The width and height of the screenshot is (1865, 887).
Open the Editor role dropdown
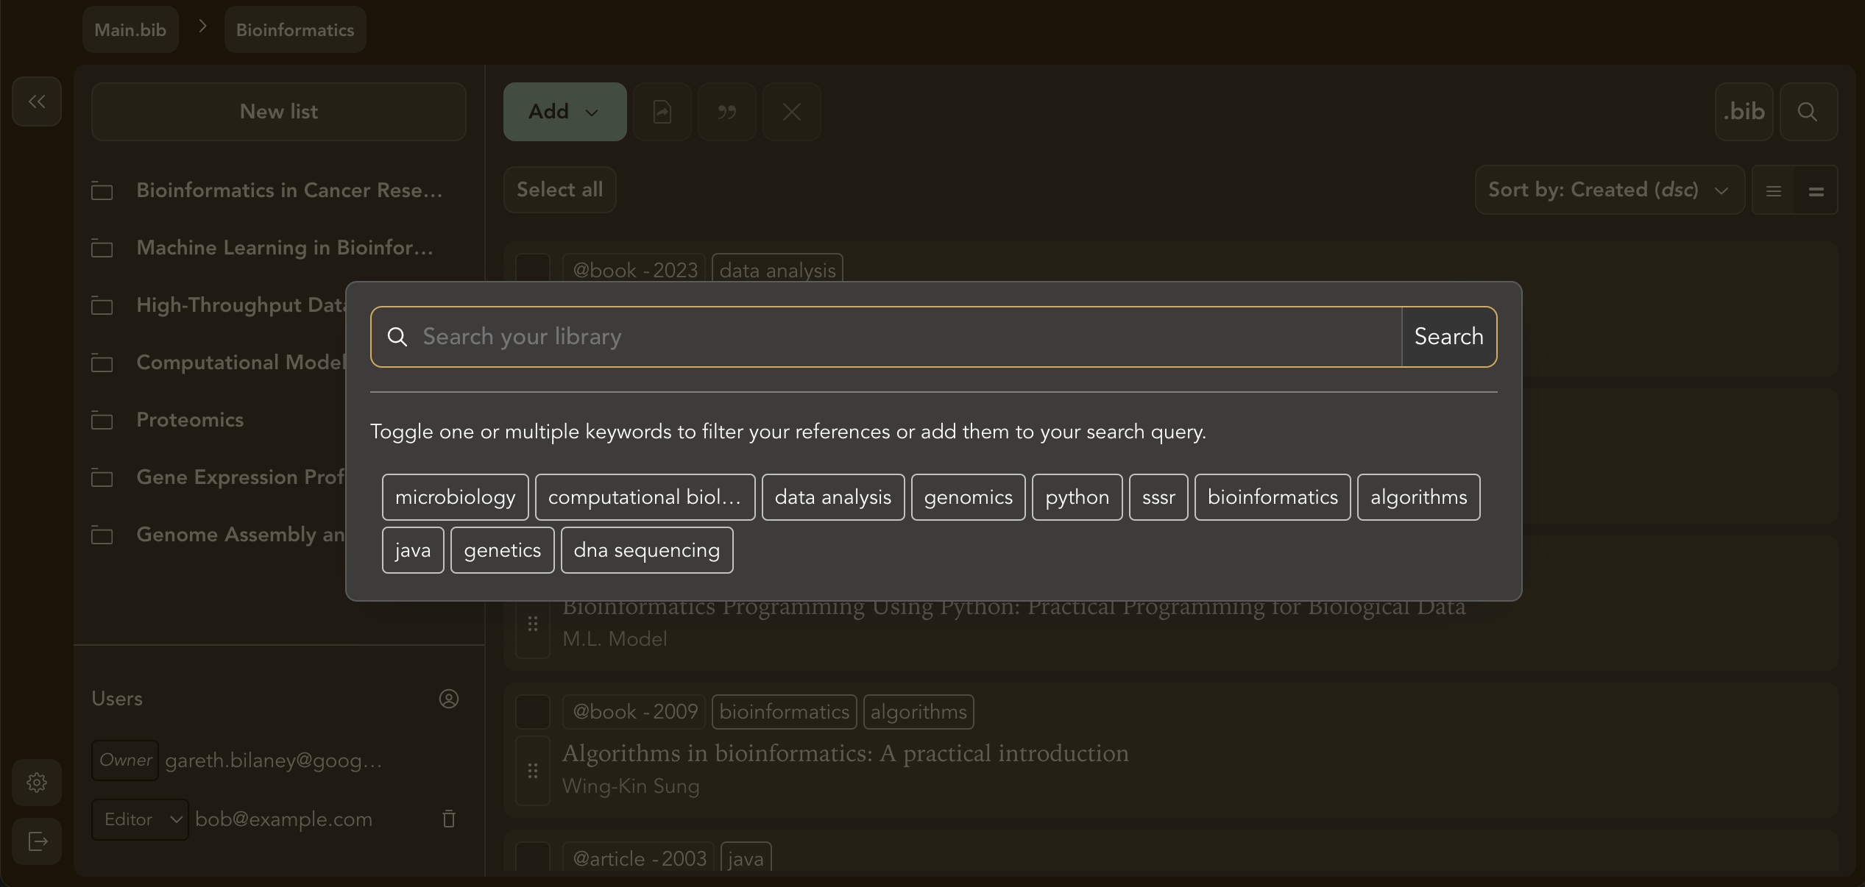139,819
